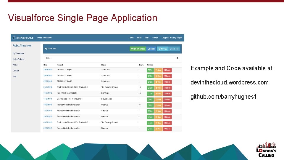Image resolution: width=284 pixels, height=160 pixels.
Task: Delete the 10-hour Finance Codes Implementation row
Action: pyautogui.click(x=167, y=105)
